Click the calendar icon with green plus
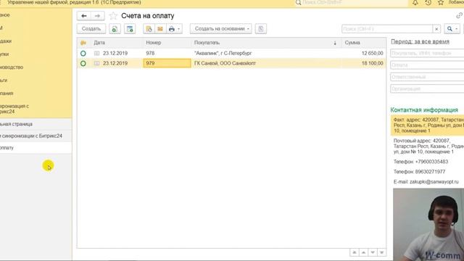This screenshot has width=464, height=261. click(130, 29)
